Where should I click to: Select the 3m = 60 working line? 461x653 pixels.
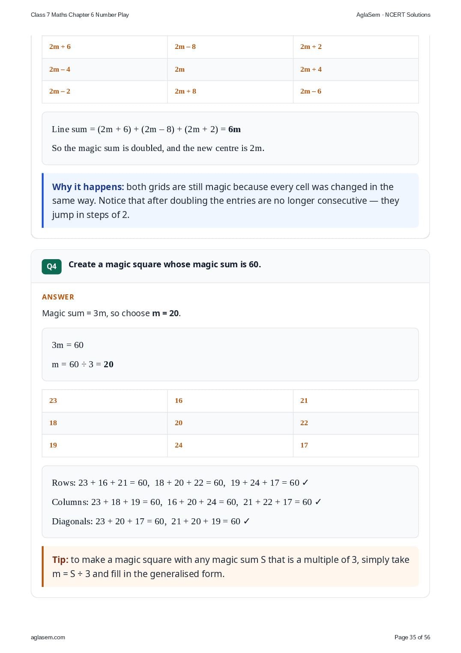pos(68,345)
